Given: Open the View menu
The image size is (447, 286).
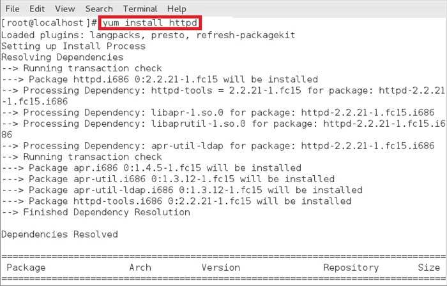Looking at the screenshot, I should [x=65, y=9].
